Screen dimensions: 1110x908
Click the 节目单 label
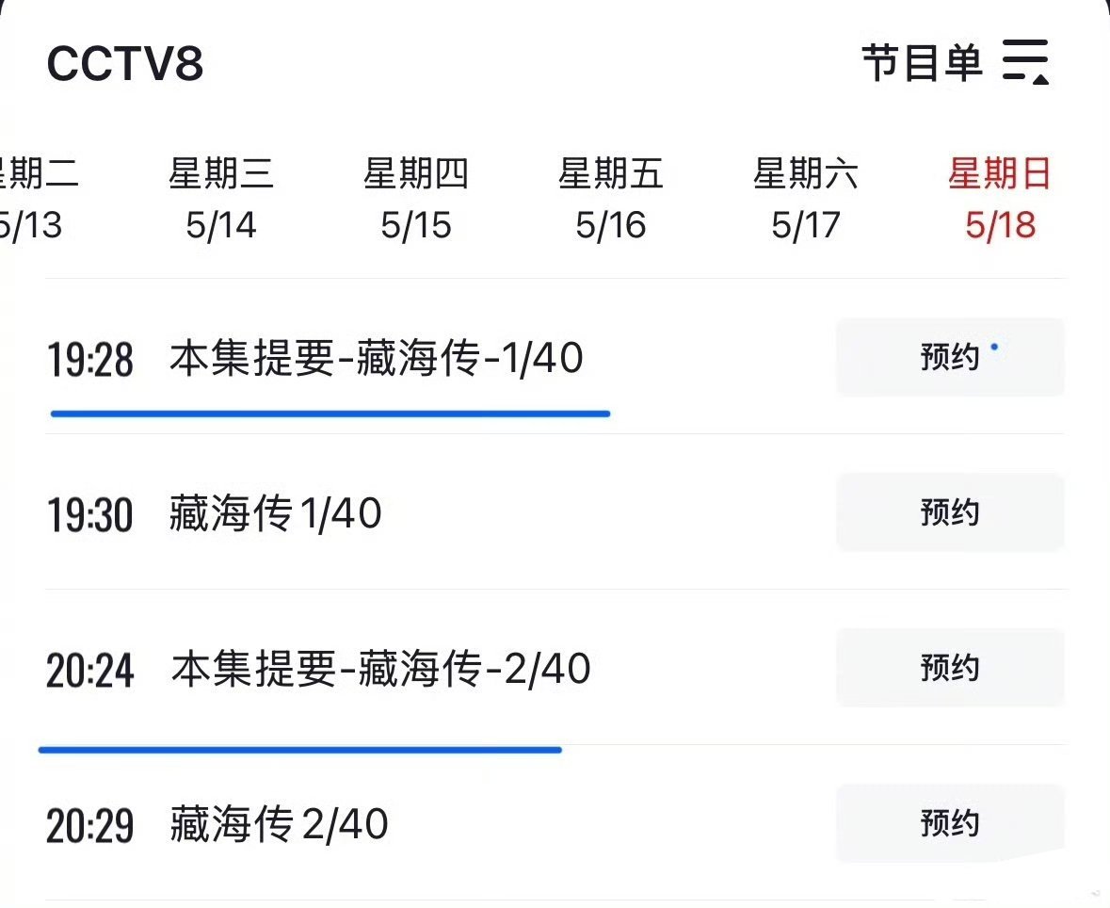click(923, 62)
